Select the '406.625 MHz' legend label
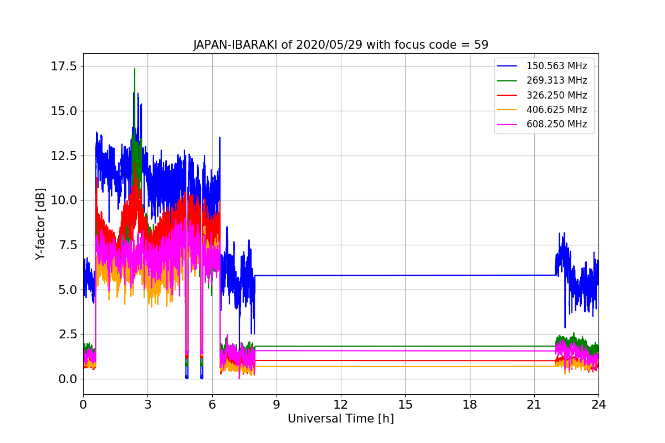665x443 pixels. click(556, 110)
